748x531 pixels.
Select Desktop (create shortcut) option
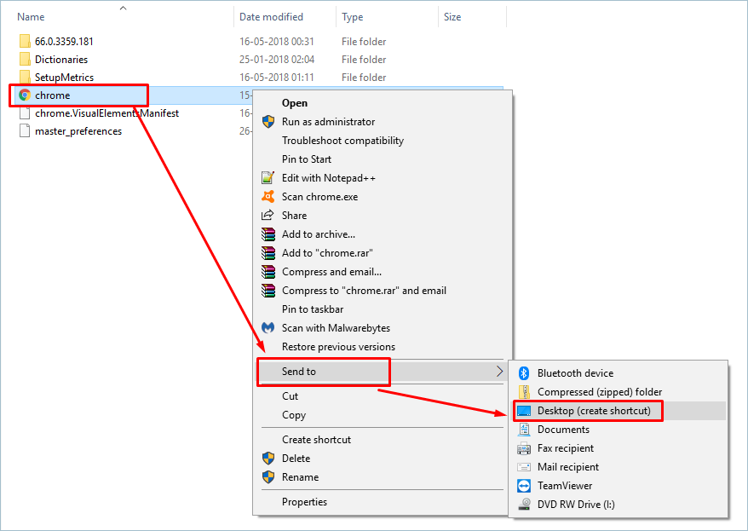[594, 411]
